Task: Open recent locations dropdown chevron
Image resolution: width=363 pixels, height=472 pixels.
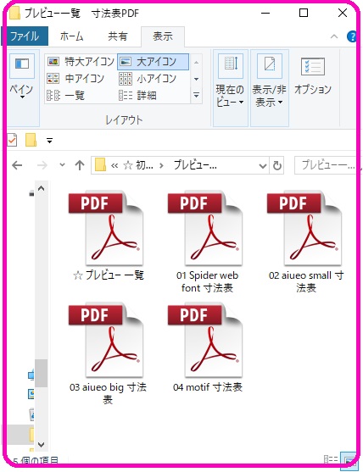Action: click(62, 164)
